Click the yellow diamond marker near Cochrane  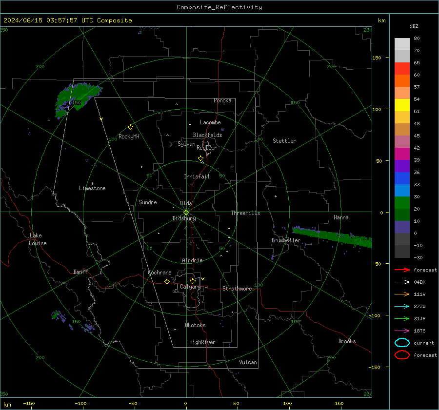pyautogui.click(x=167, y=281)
